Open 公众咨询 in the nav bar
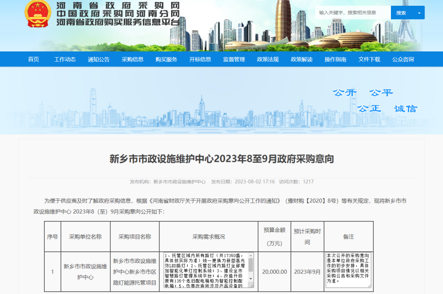 (403, 59)
